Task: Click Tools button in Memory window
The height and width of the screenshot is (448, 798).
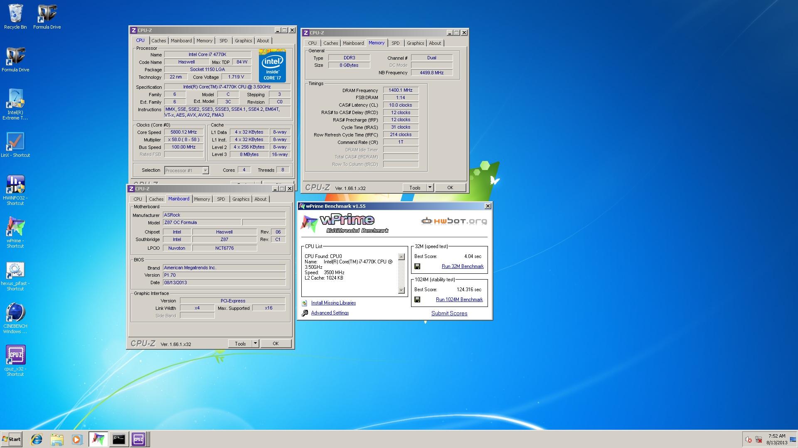Action: [x=415, y=187]
